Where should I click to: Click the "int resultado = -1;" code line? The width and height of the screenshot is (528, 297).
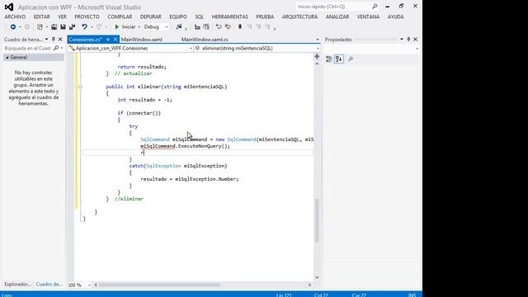(x=145, y=100)
